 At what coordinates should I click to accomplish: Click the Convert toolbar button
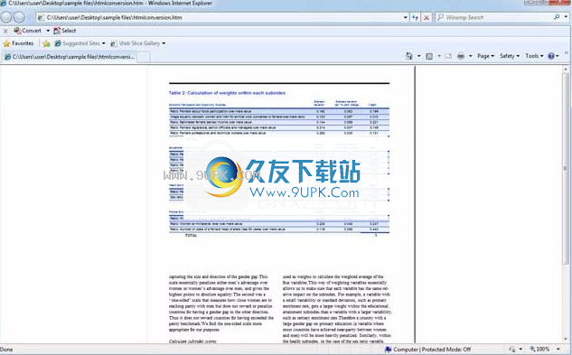click(x=28, y=31)
